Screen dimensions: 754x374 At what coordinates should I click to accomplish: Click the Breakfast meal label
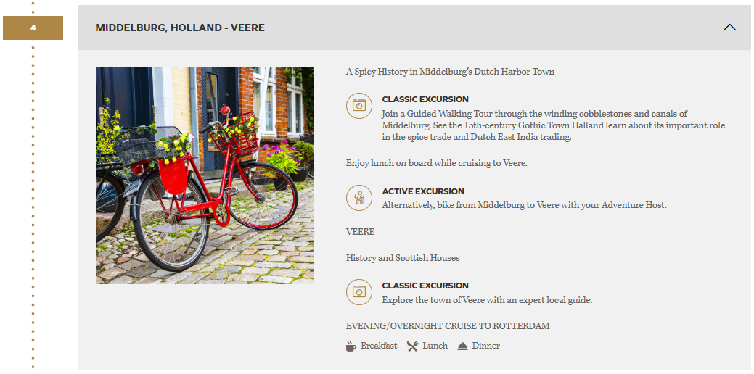pos(379,346)
